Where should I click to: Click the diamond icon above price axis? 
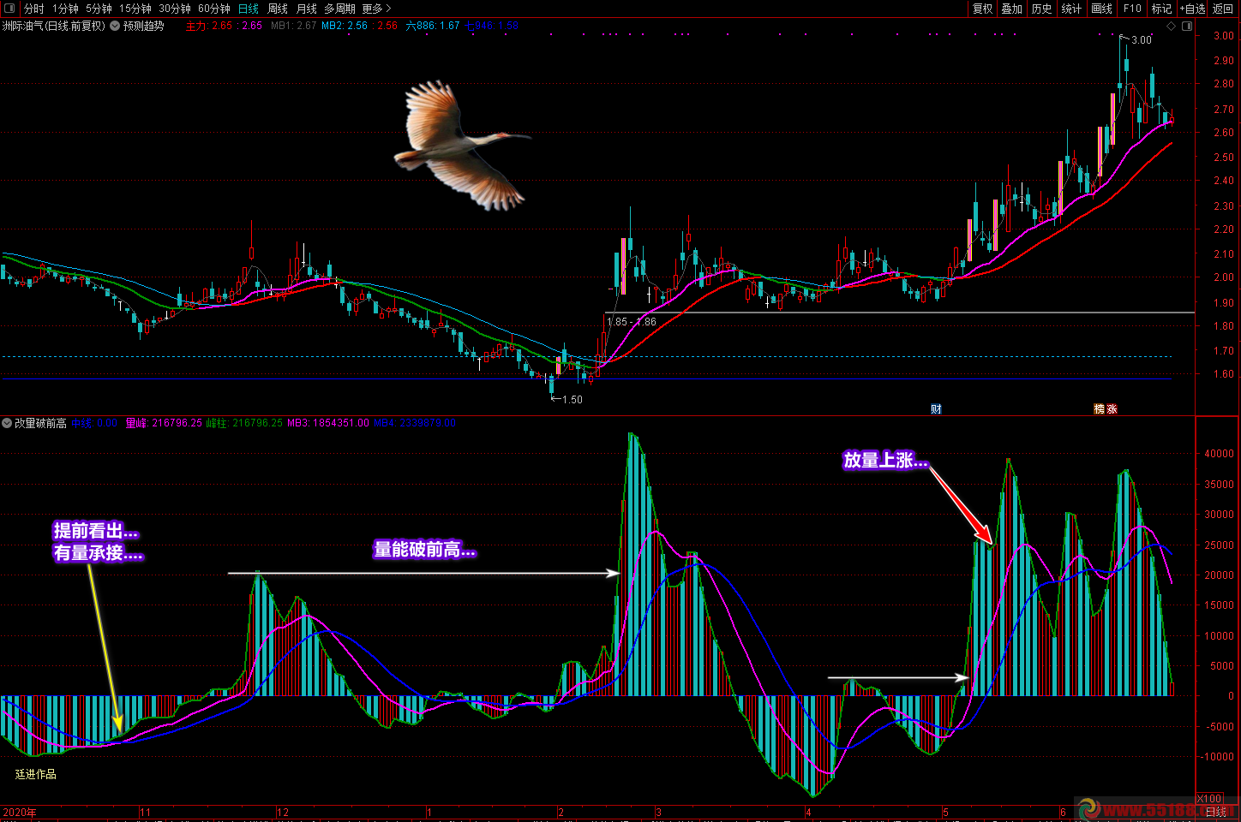click(1172, 27)
